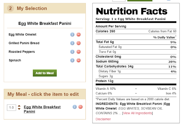Remove Grilled Panini Bread ingredient
This screenshot has width=185, height=127.
78,43
